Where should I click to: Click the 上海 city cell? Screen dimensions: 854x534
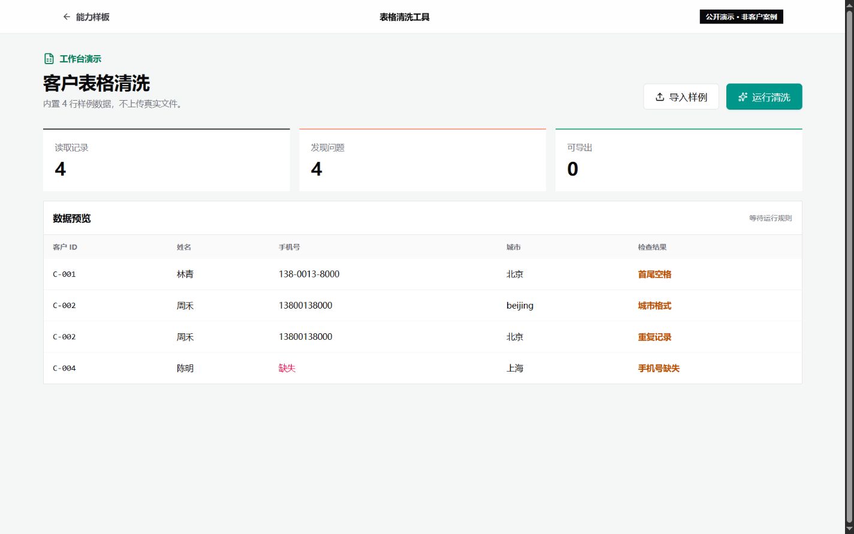pyautogui.click(x=515, y=368)
